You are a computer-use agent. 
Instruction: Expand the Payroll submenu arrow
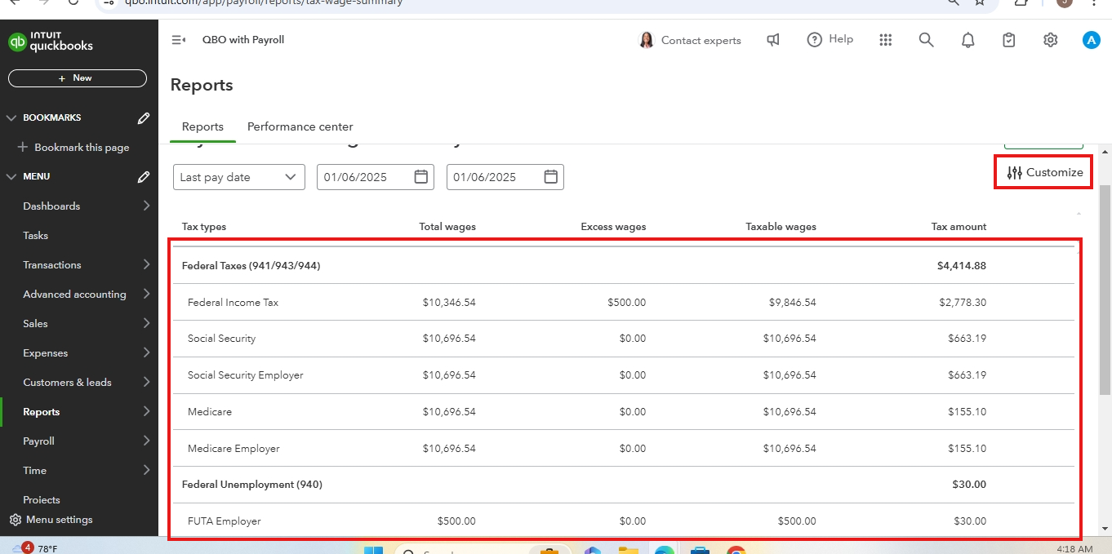tap(146, 441)
